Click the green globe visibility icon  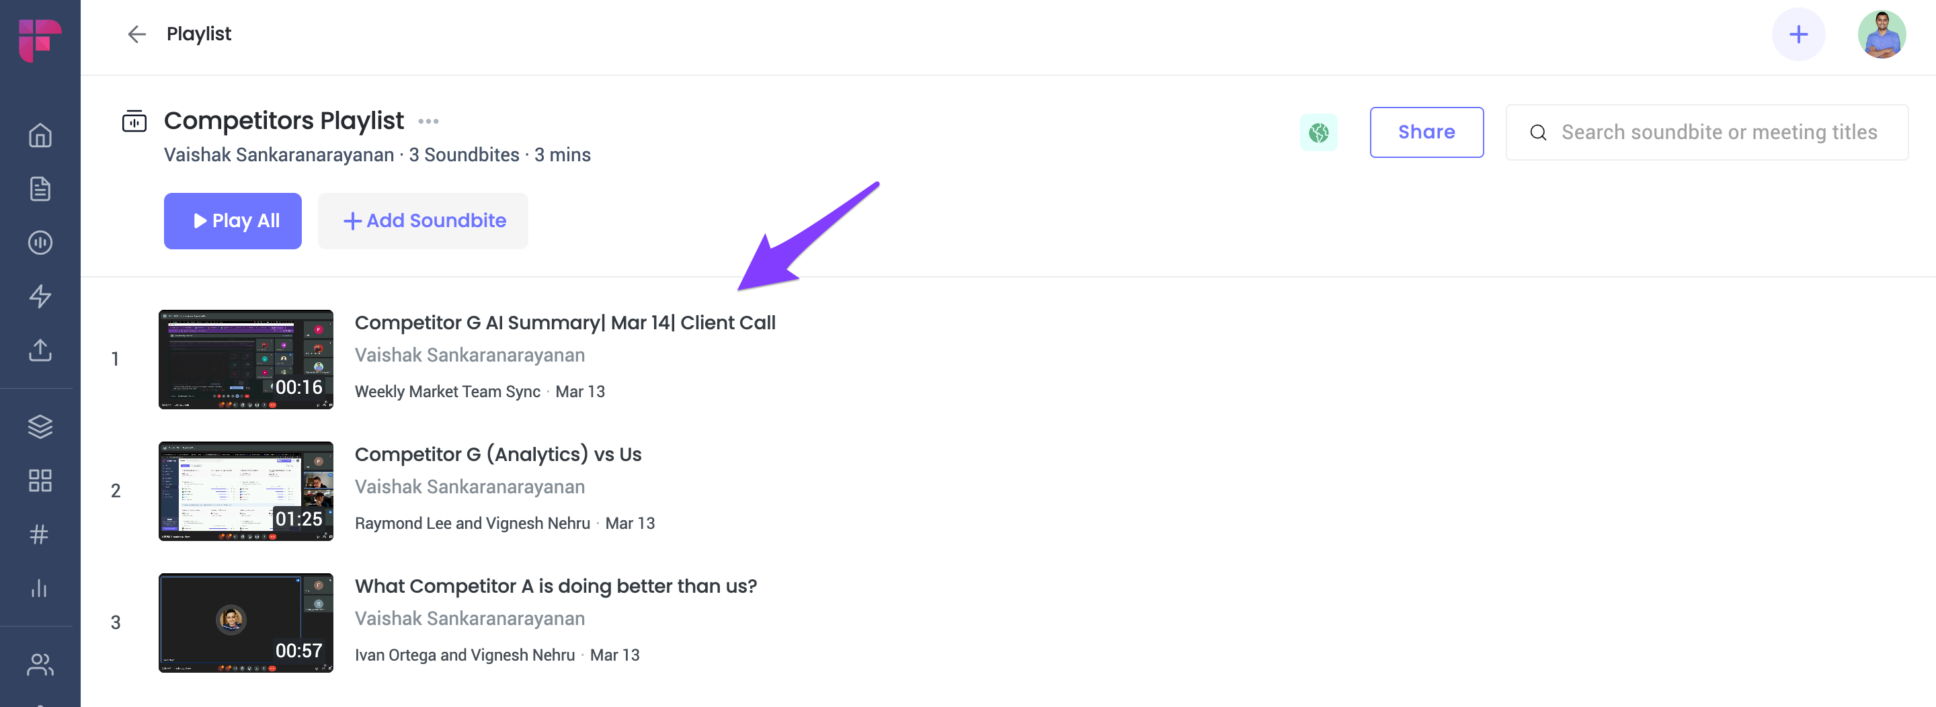[x=1318, y=133]
